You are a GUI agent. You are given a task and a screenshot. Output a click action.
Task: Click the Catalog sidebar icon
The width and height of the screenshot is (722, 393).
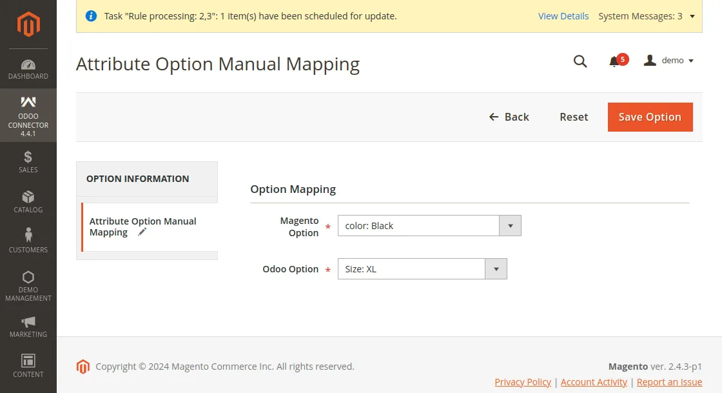(x=28, y=197)
